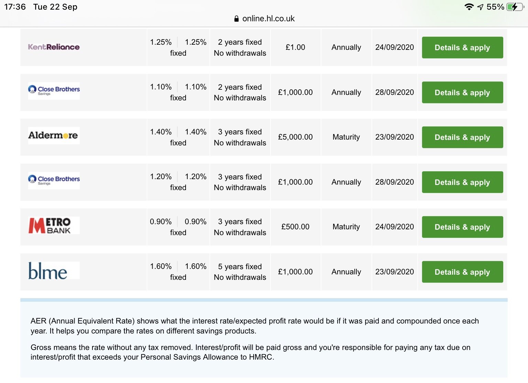Click Close Brothers logo in 2 years row
Screen dimensions: 528x383
(54, 90)
